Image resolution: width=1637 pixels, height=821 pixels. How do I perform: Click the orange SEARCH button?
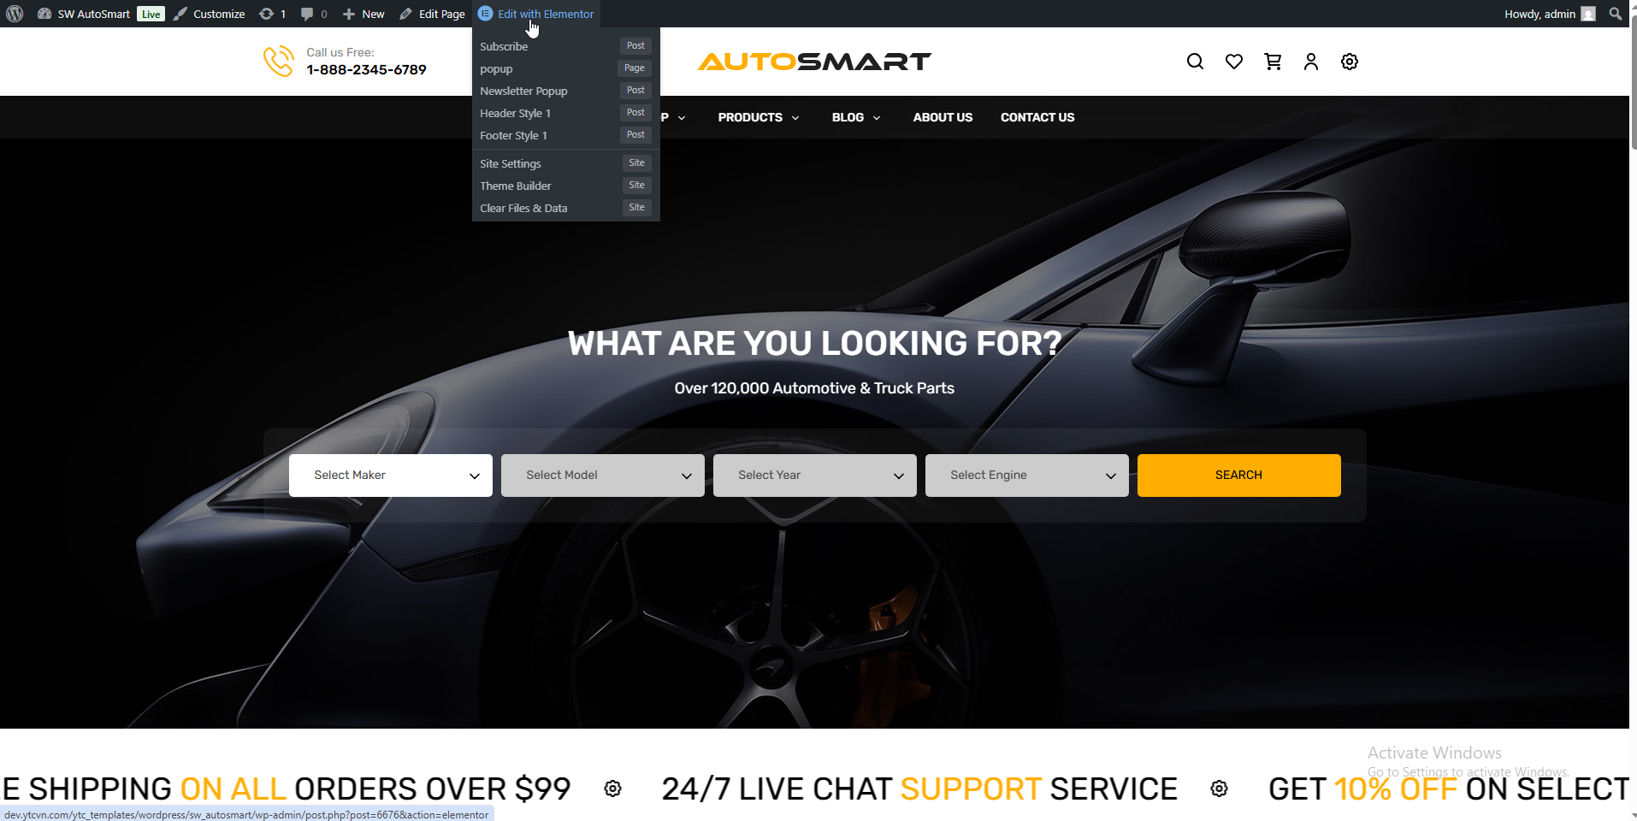coord(1238,475)
